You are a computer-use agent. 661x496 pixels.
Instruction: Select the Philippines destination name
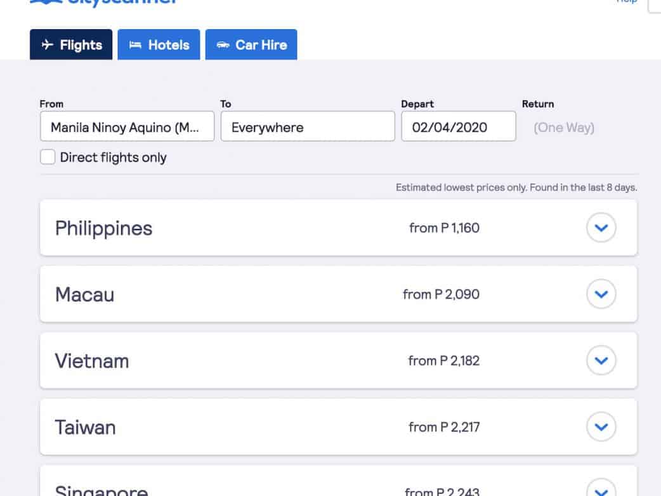(x=103, y=228)
